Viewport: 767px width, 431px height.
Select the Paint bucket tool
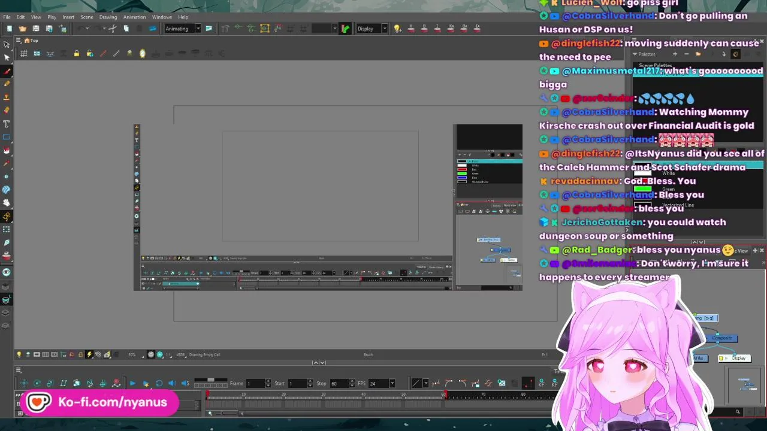pos(7,150)
